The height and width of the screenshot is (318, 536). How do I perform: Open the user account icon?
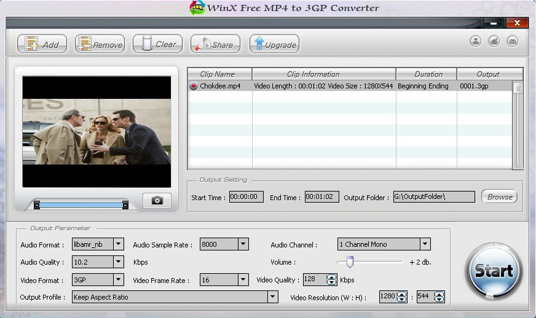coord(476,41)
